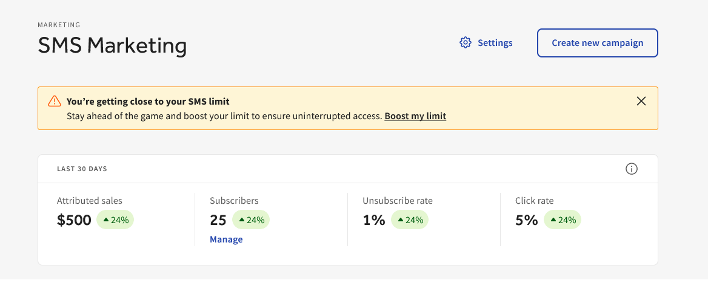The width and height of the screenshot is (708, 283).
Task: Click the Subscribers 24% increase badge
Action: click(251, 220)
